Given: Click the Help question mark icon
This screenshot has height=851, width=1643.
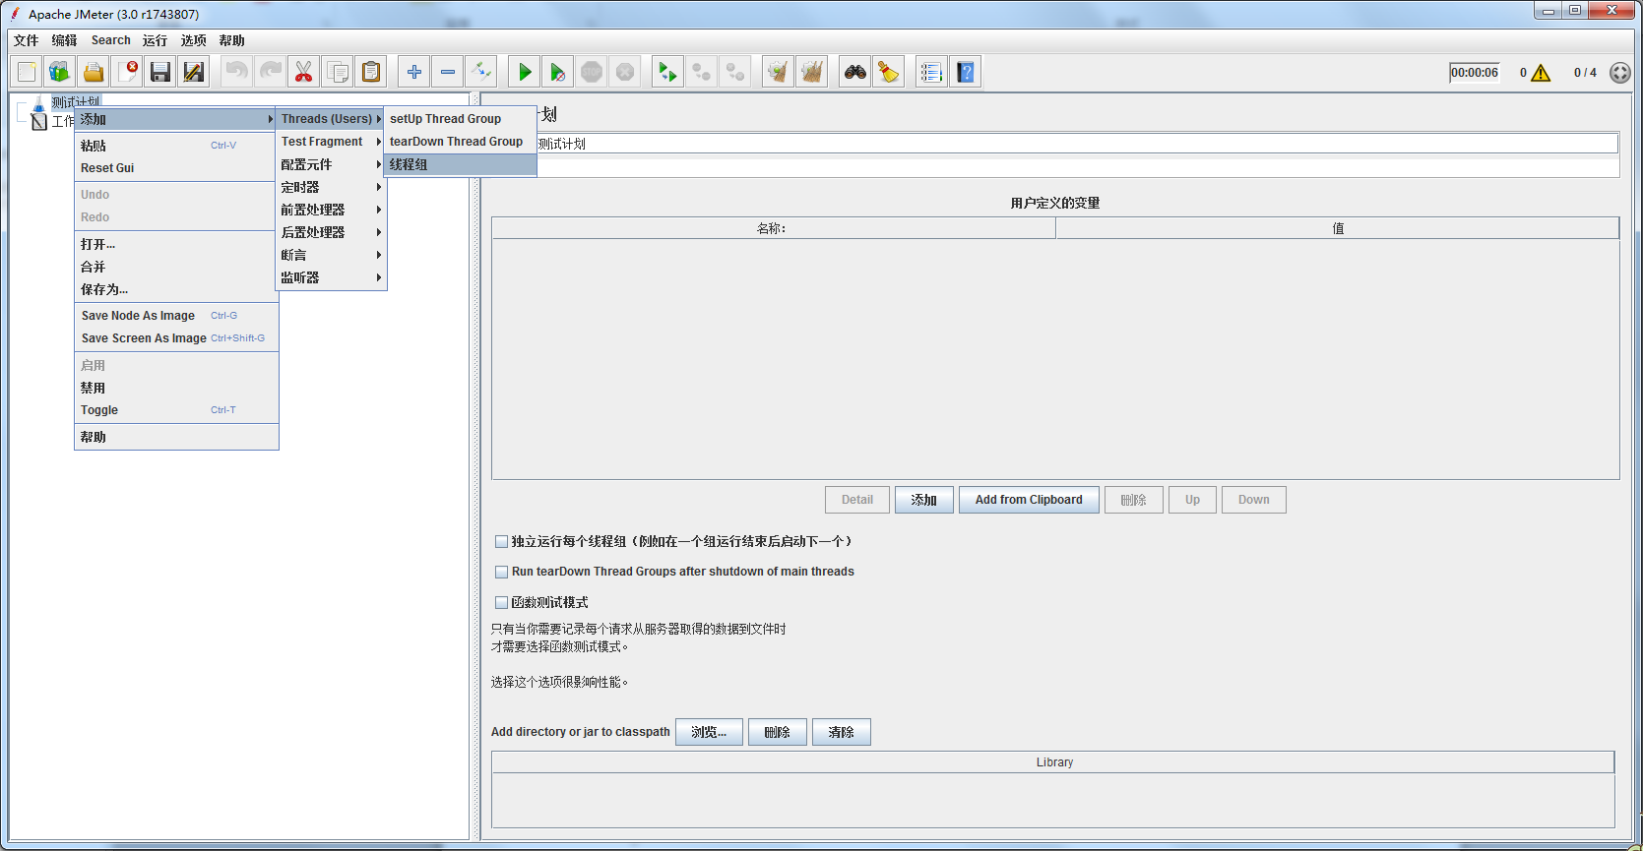Looking at the screenshot, I should (x=966, y=72).
